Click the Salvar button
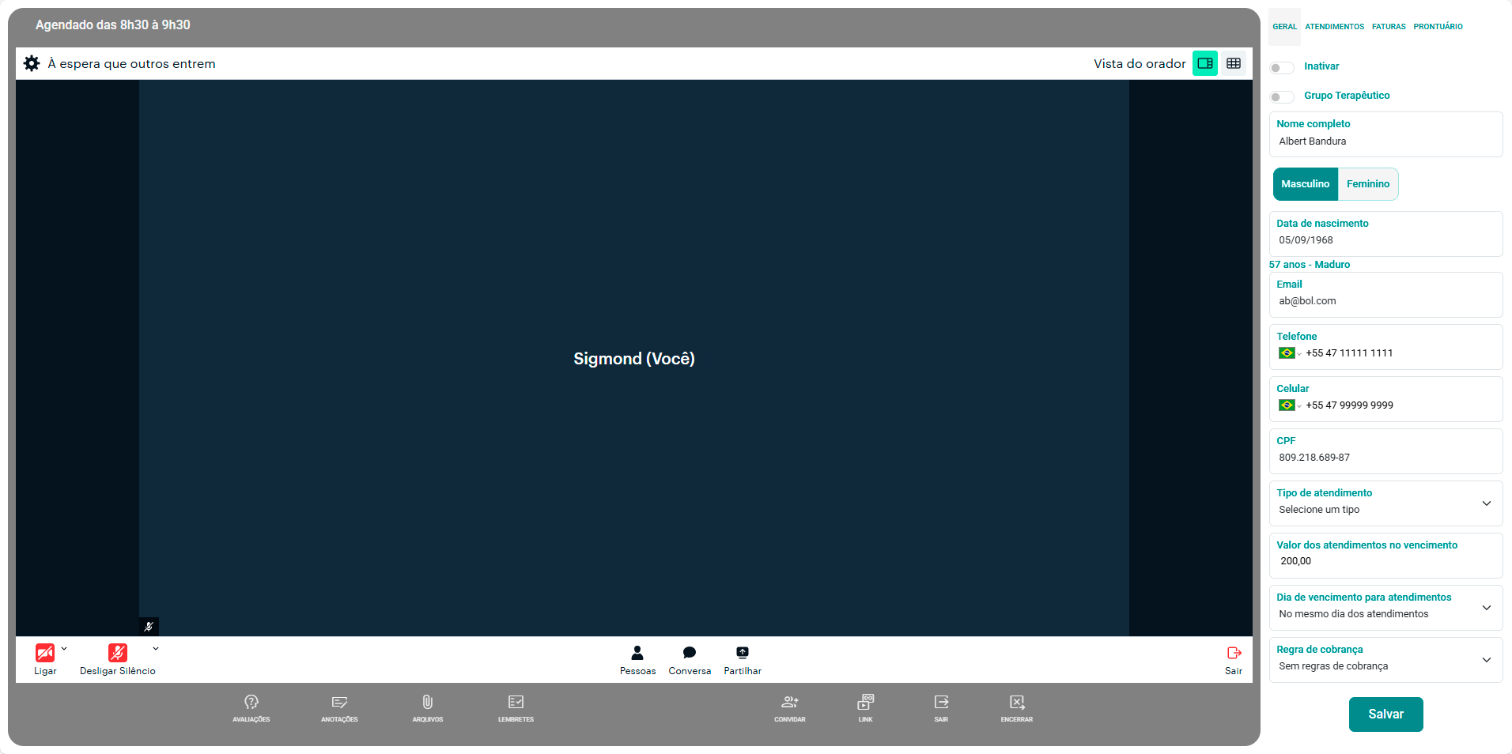This screenshot has width=1512, height=754. (x=1385, y=714)
